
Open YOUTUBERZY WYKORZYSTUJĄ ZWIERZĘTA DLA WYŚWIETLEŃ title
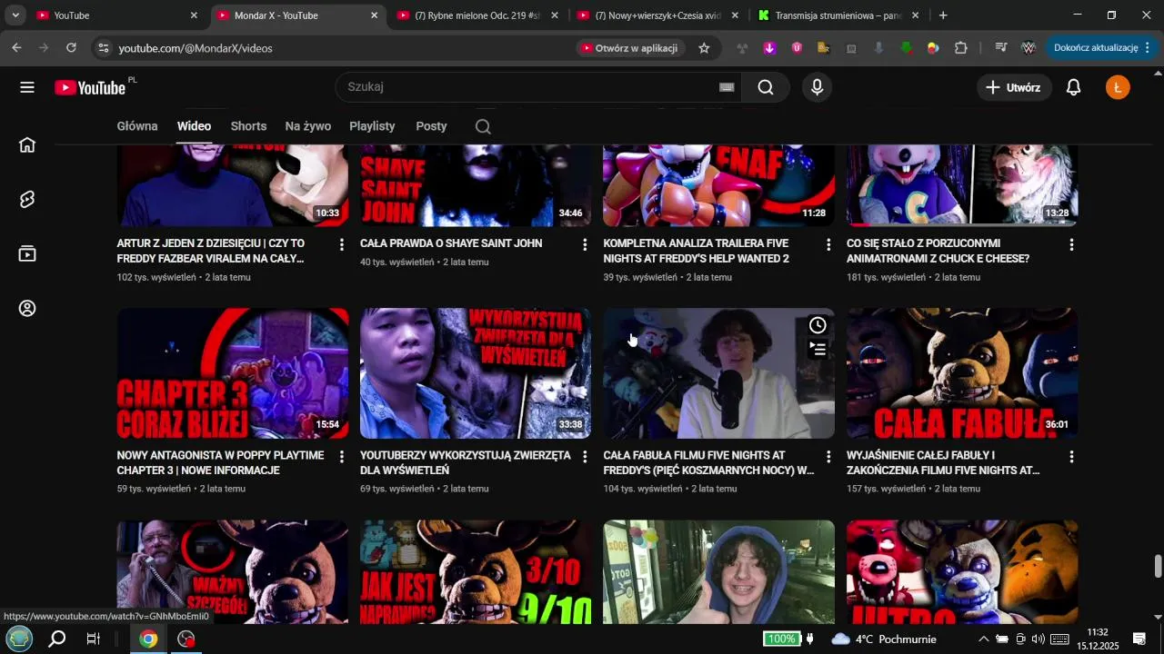coord(465,463)
